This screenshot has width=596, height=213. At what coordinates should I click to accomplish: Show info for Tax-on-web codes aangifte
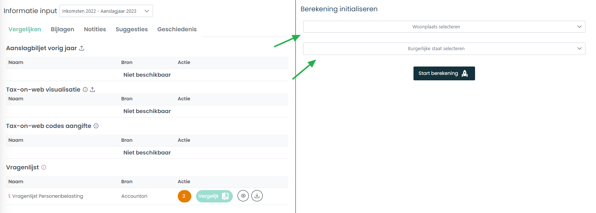click(96, 126)
